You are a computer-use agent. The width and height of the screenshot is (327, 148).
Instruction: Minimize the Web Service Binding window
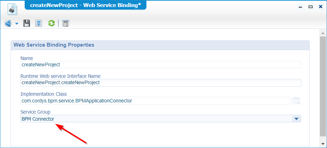pyautogui.click(x=301, y=7)
